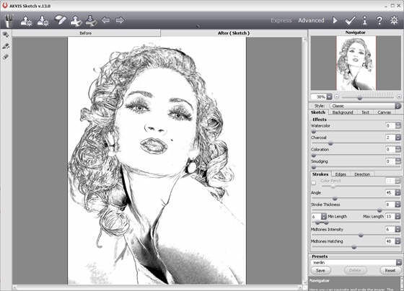
Task: Select the Edges tab
Action: 341,174
